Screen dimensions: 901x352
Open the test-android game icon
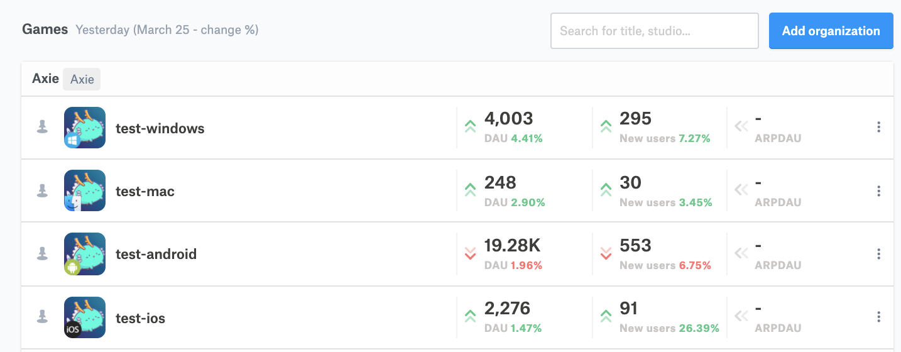click(85, 254)
